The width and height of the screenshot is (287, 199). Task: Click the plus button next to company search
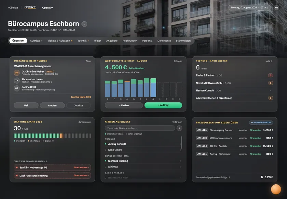tap(179, 128)
